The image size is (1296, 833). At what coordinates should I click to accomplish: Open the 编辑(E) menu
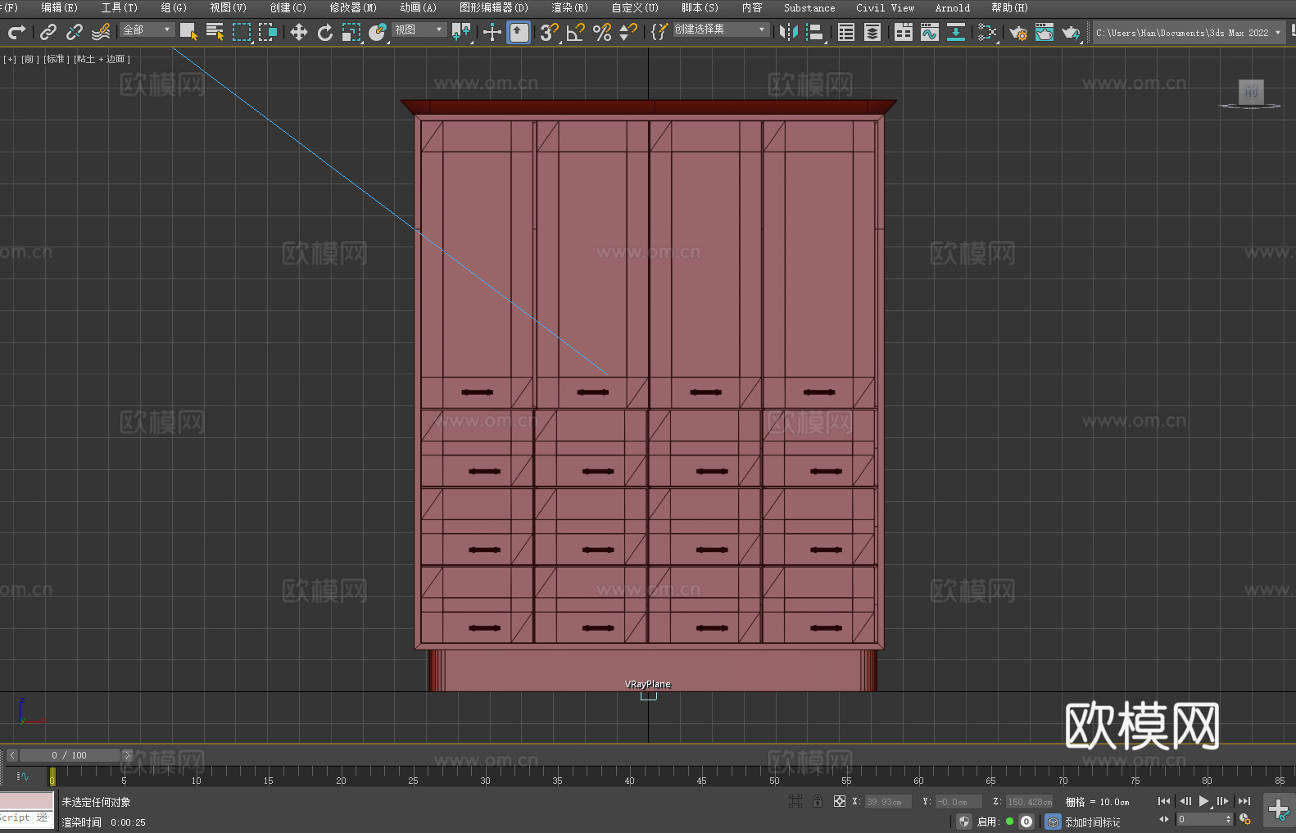coord(59,7)
